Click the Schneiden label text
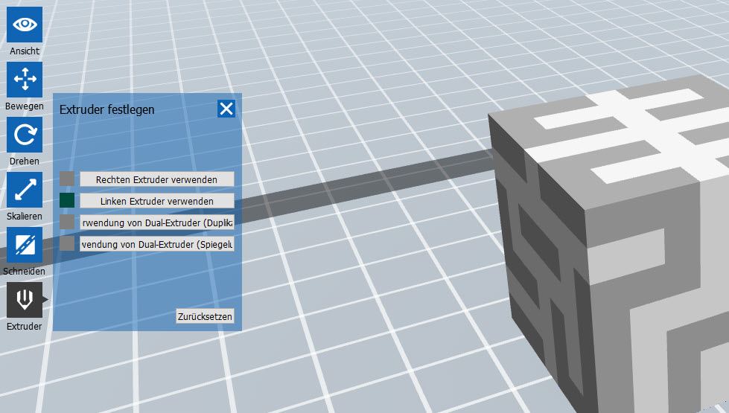 point(25,272)
